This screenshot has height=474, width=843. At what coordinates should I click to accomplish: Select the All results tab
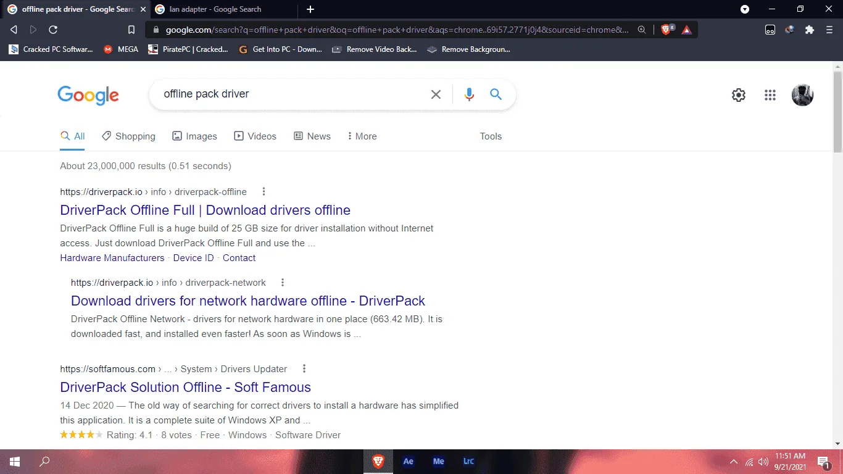[x=73, y=136]
